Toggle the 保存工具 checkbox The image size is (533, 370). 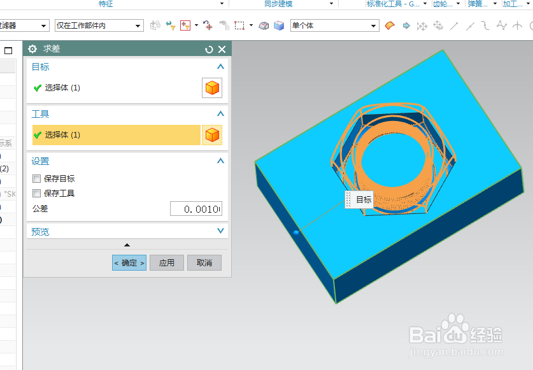click(36, 193)
